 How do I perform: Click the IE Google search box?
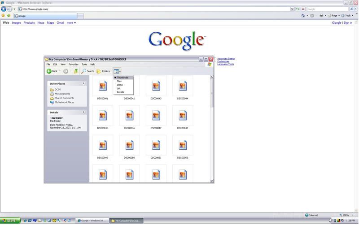pyautogui.click(x=328, y=9)
